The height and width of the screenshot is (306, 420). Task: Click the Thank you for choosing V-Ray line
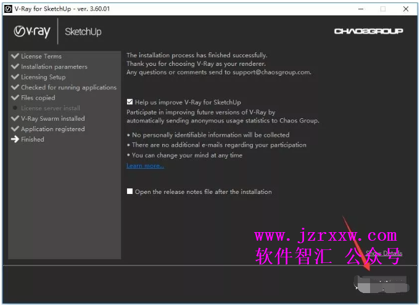coord(196,63)
